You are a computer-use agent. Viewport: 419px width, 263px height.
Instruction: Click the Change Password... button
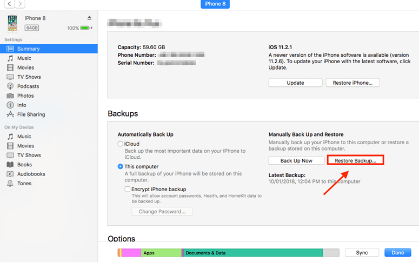pyautogui.click(x=162, y=212)
